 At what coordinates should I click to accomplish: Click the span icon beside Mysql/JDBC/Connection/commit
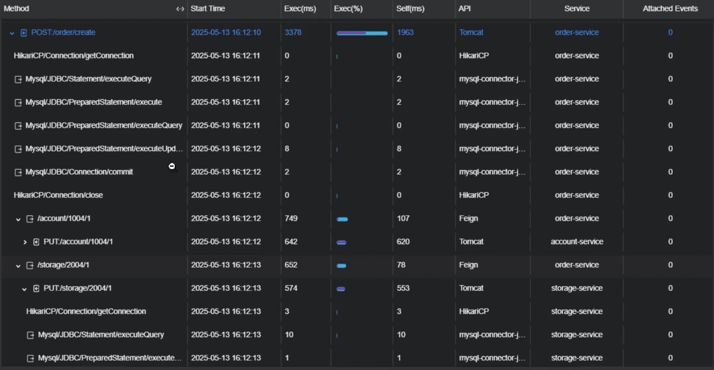click(x=18, y=172)
